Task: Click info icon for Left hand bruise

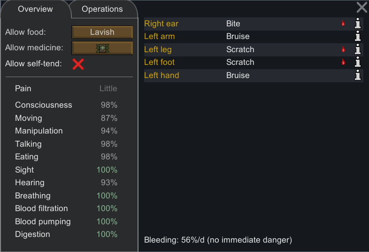Action: 358,75
